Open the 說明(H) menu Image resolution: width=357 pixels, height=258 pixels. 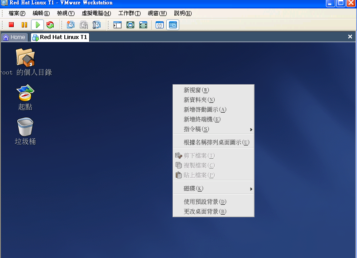[183, 13]
